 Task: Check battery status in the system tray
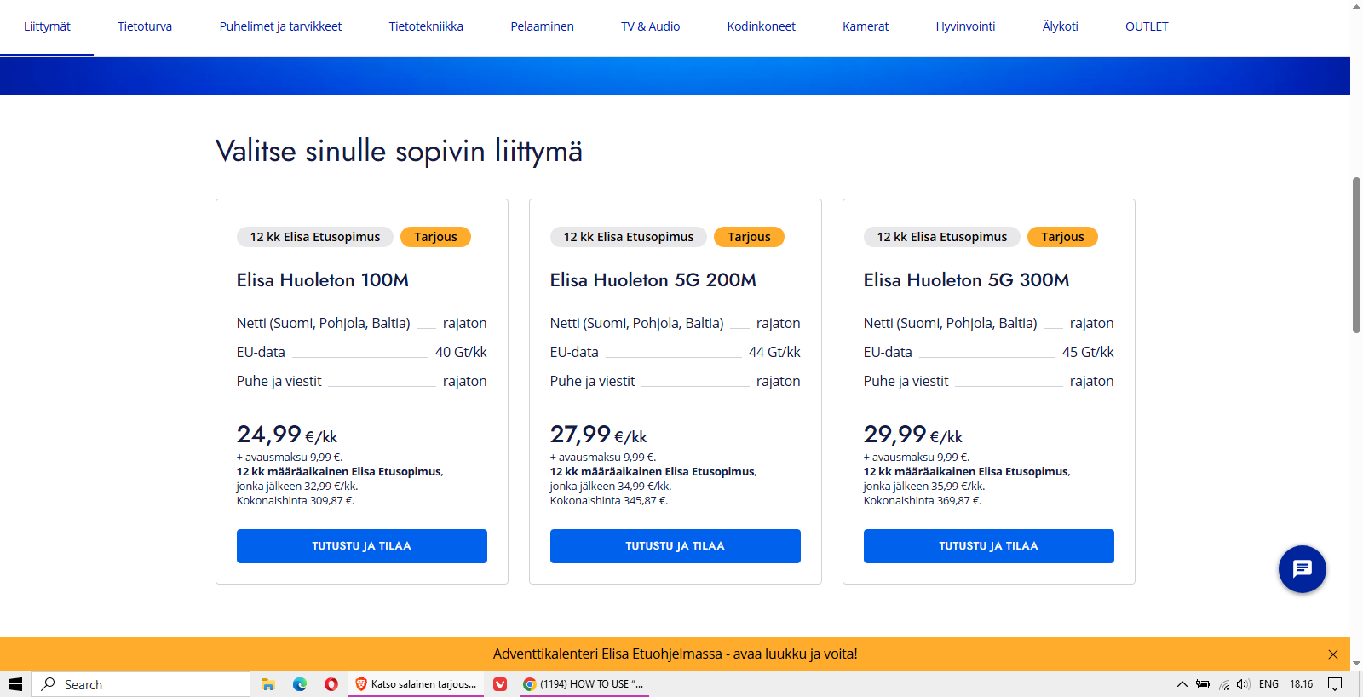pos(1203,684)
